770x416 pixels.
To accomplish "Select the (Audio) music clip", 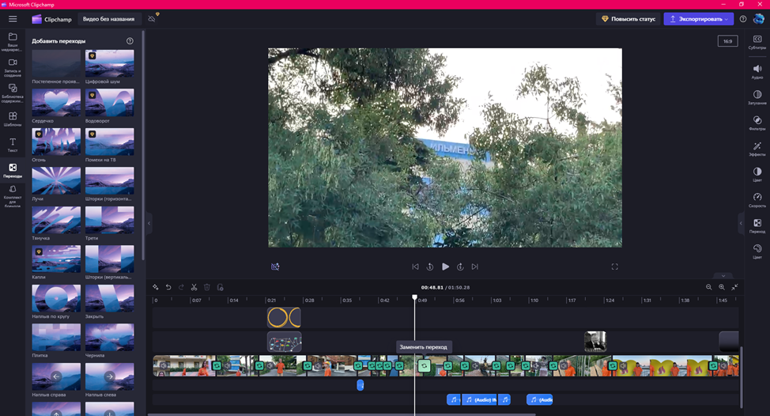I will tap(479, 400).
